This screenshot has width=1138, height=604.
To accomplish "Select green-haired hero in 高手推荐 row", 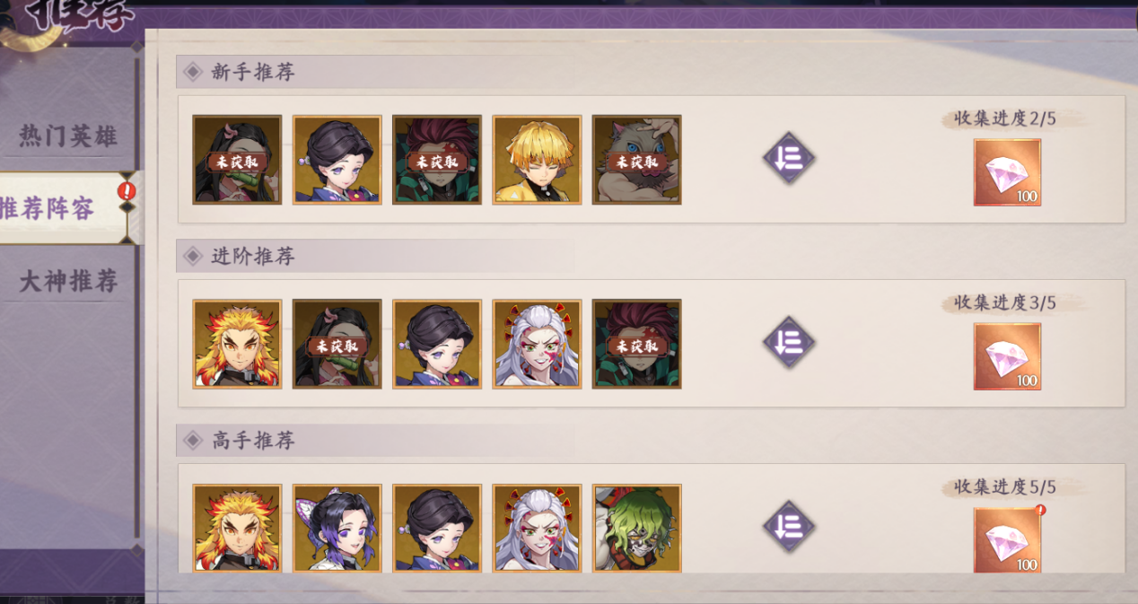I will click(636, 528).
